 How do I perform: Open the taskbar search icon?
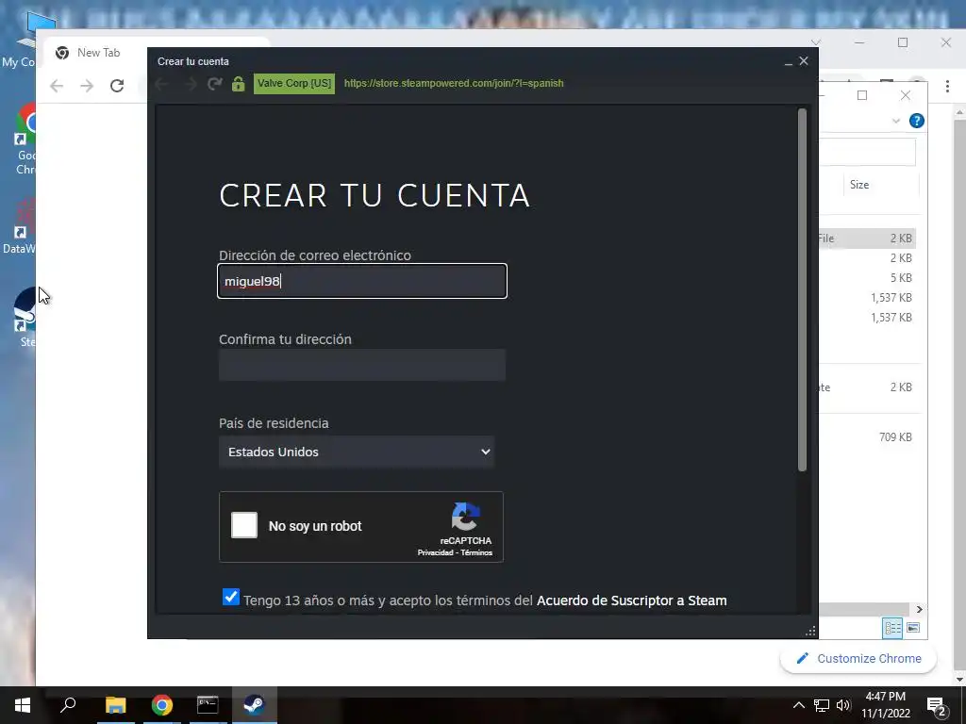[68, 705]
